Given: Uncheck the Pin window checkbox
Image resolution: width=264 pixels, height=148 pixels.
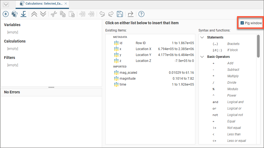Looking at the screenshot, I should point(242,23).
